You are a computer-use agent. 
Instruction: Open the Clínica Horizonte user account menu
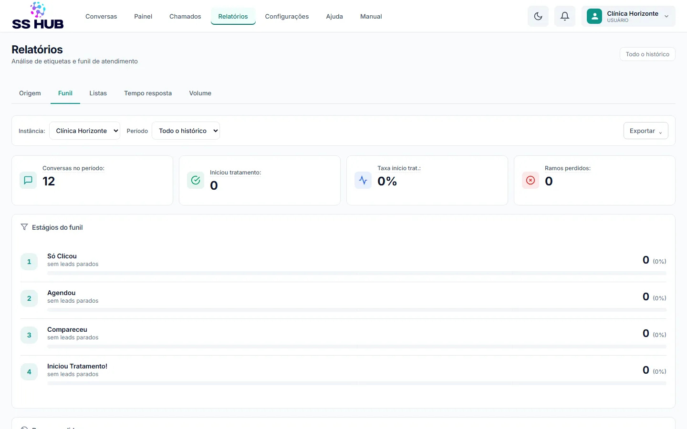pos(628,16)
